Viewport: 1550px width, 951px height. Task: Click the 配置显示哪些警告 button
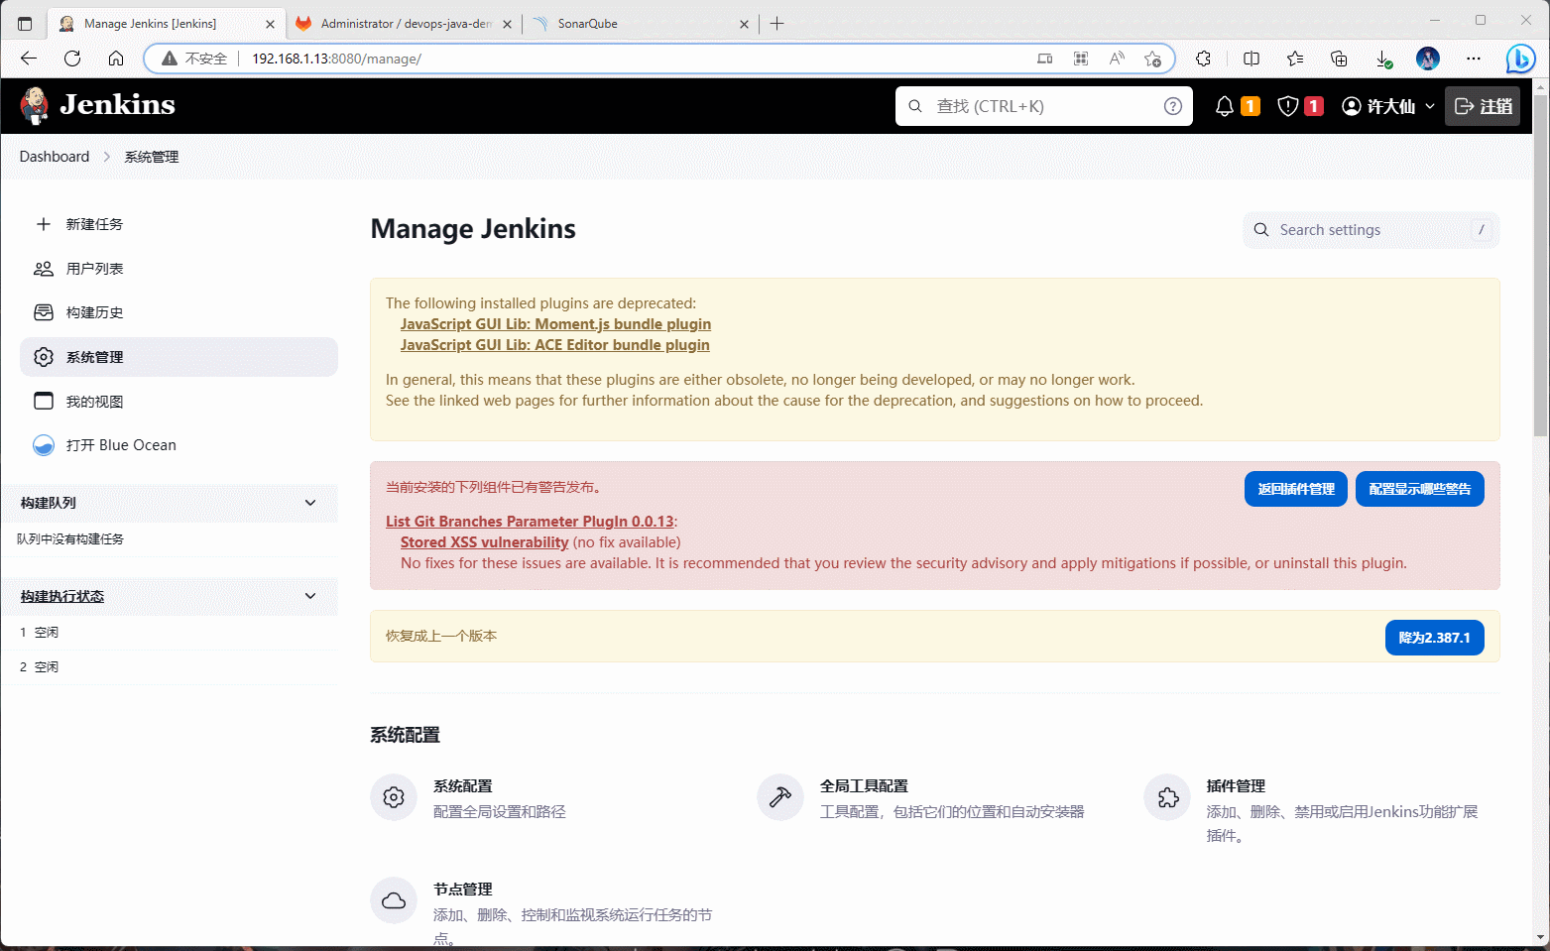[1420, 489]
